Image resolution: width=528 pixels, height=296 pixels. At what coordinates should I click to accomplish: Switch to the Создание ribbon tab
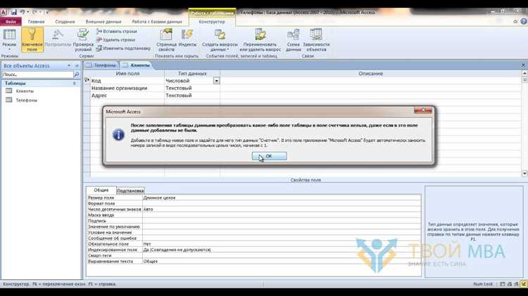point(65,22)
